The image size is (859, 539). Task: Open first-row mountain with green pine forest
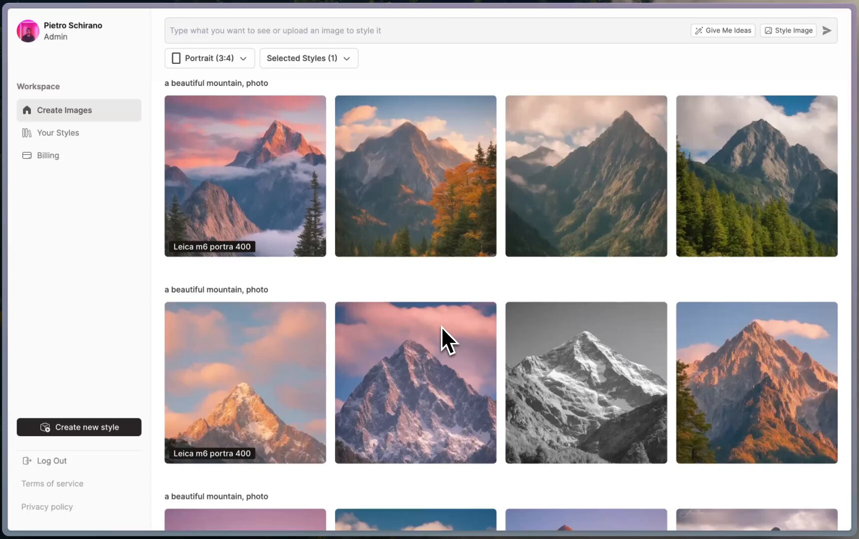click(x=757, y=176)
